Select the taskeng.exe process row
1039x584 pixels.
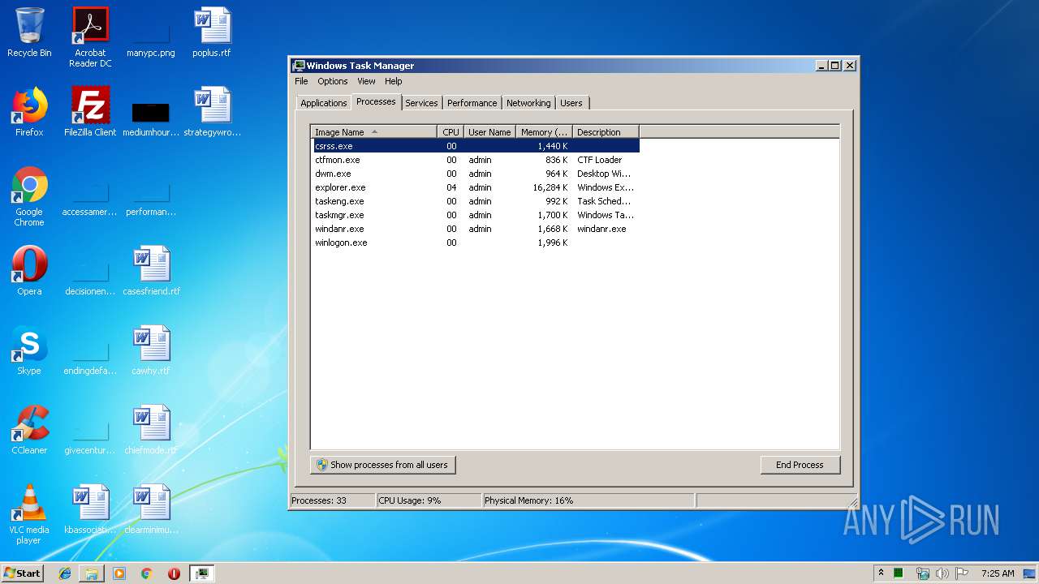(x=476, y=201)
